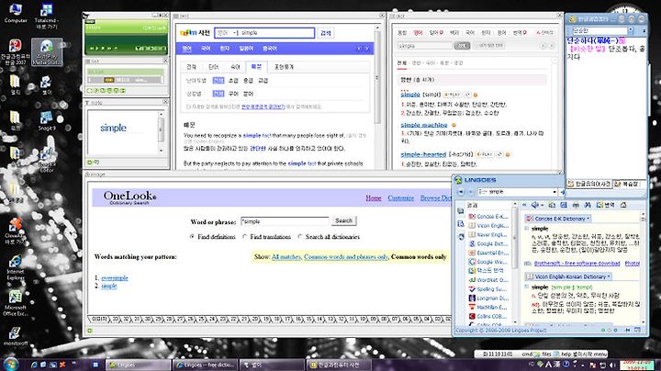
Task: Switch to 중국어 tab in Naver blue bar
Action: (270, 49)
